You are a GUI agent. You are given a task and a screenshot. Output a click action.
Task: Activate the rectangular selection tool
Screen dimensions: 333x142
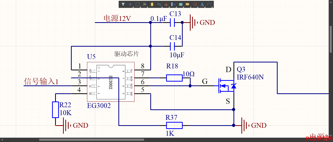[138, 4]
